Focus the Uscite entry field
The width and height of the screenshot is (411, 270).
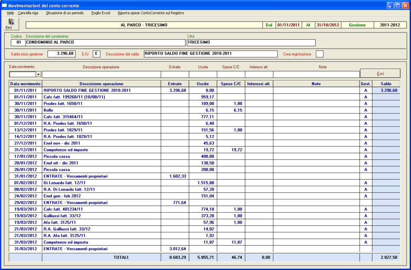(203, 74)
